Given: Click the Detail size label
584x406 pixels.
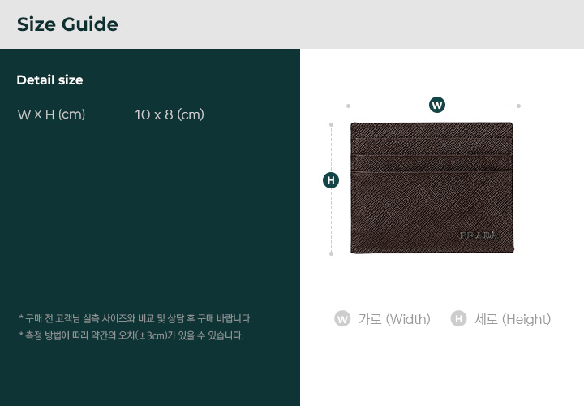Looking at the screenshot, I should click(50, 80).
